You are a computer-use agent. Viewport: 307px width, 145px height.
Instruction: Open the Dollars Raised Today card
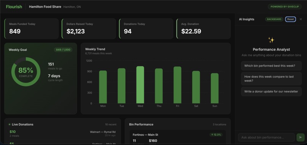89,29
